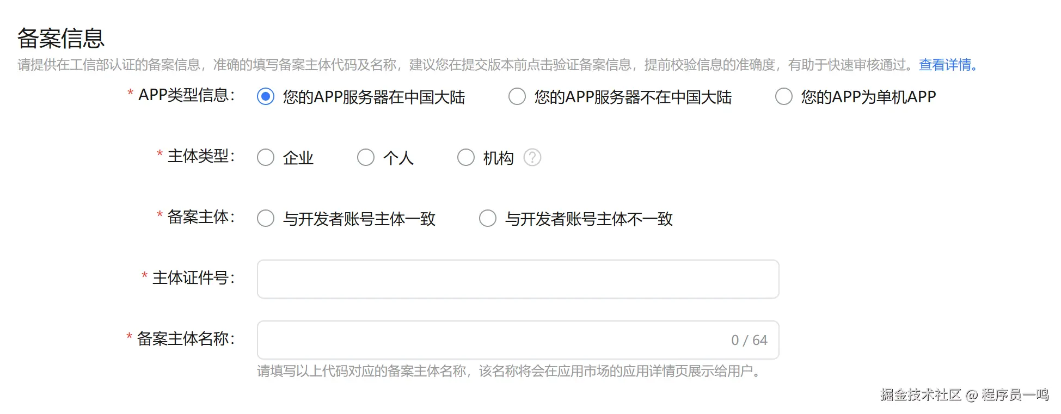Select 与开发者账号主体一致 option
Screen dimensions: 1061x414
266,219
